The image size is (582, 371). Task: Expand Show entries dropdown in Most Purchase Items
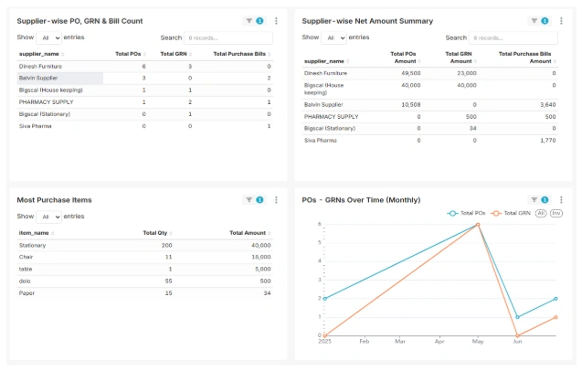point(48,217)
